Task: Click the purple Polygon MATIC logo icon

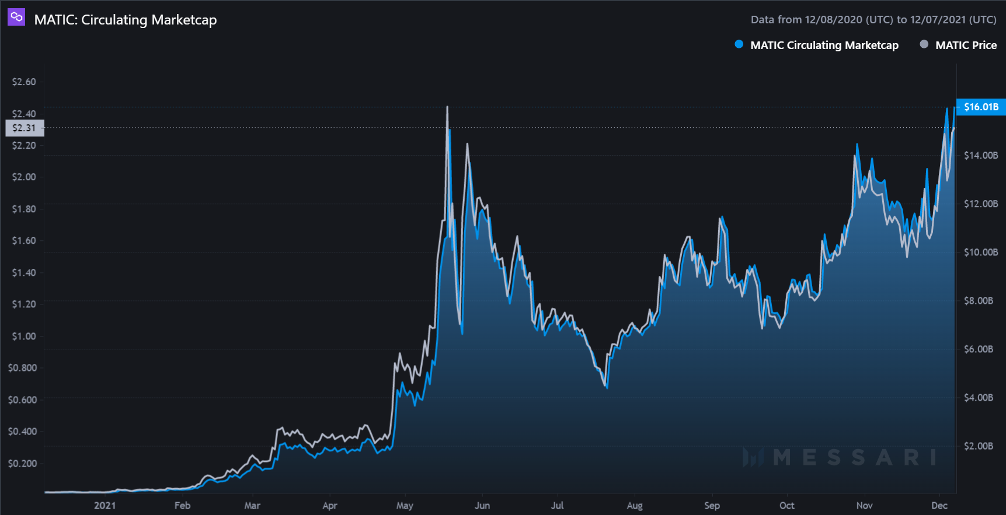Action: [x=16, y=17]
